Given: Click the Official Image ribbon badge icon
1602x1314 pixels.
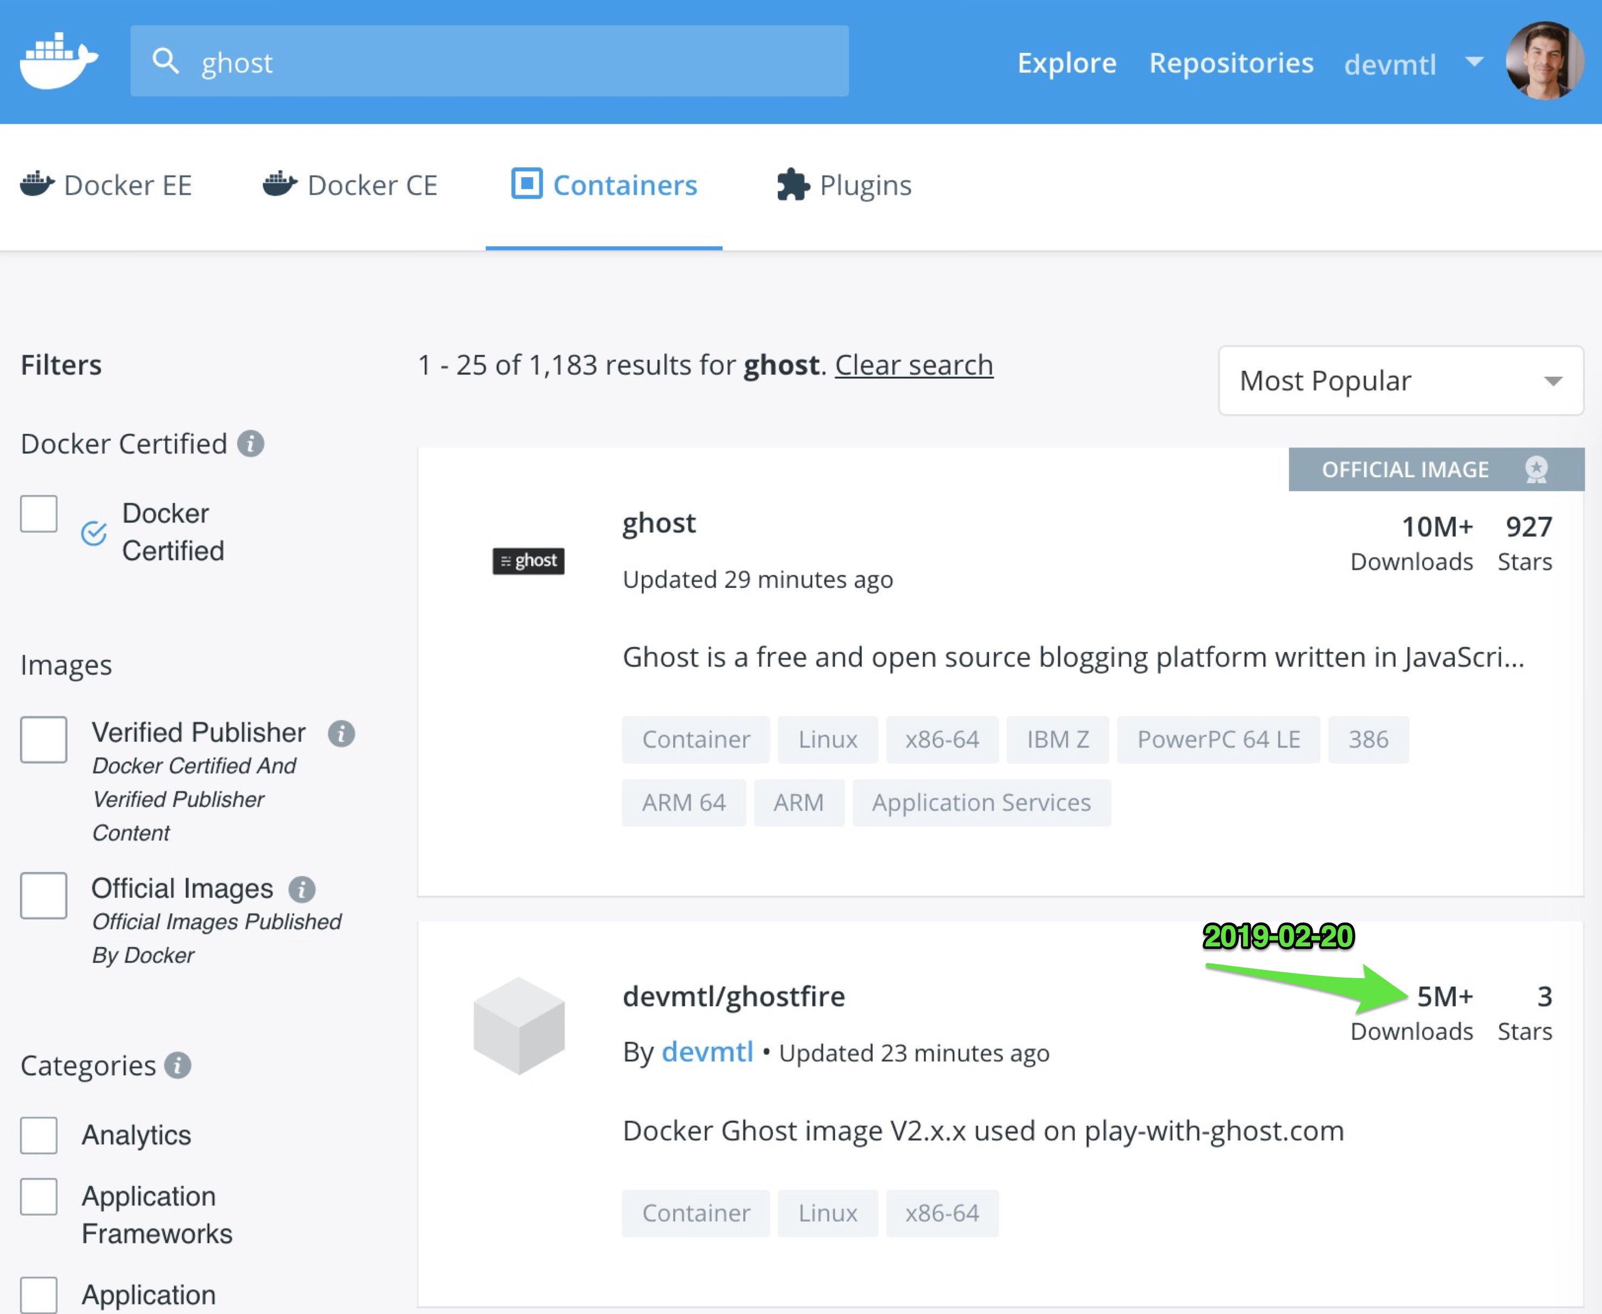Looking at the screenshot, I should [x=1536, y=469].
